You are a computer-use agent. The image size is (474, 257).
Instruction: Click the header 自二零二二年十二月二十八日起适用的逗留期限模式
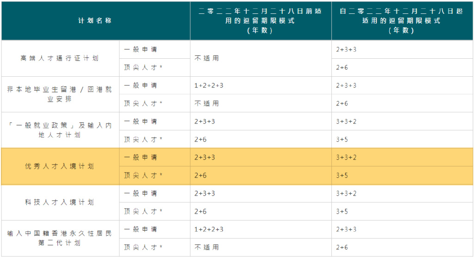click(402, 20)
